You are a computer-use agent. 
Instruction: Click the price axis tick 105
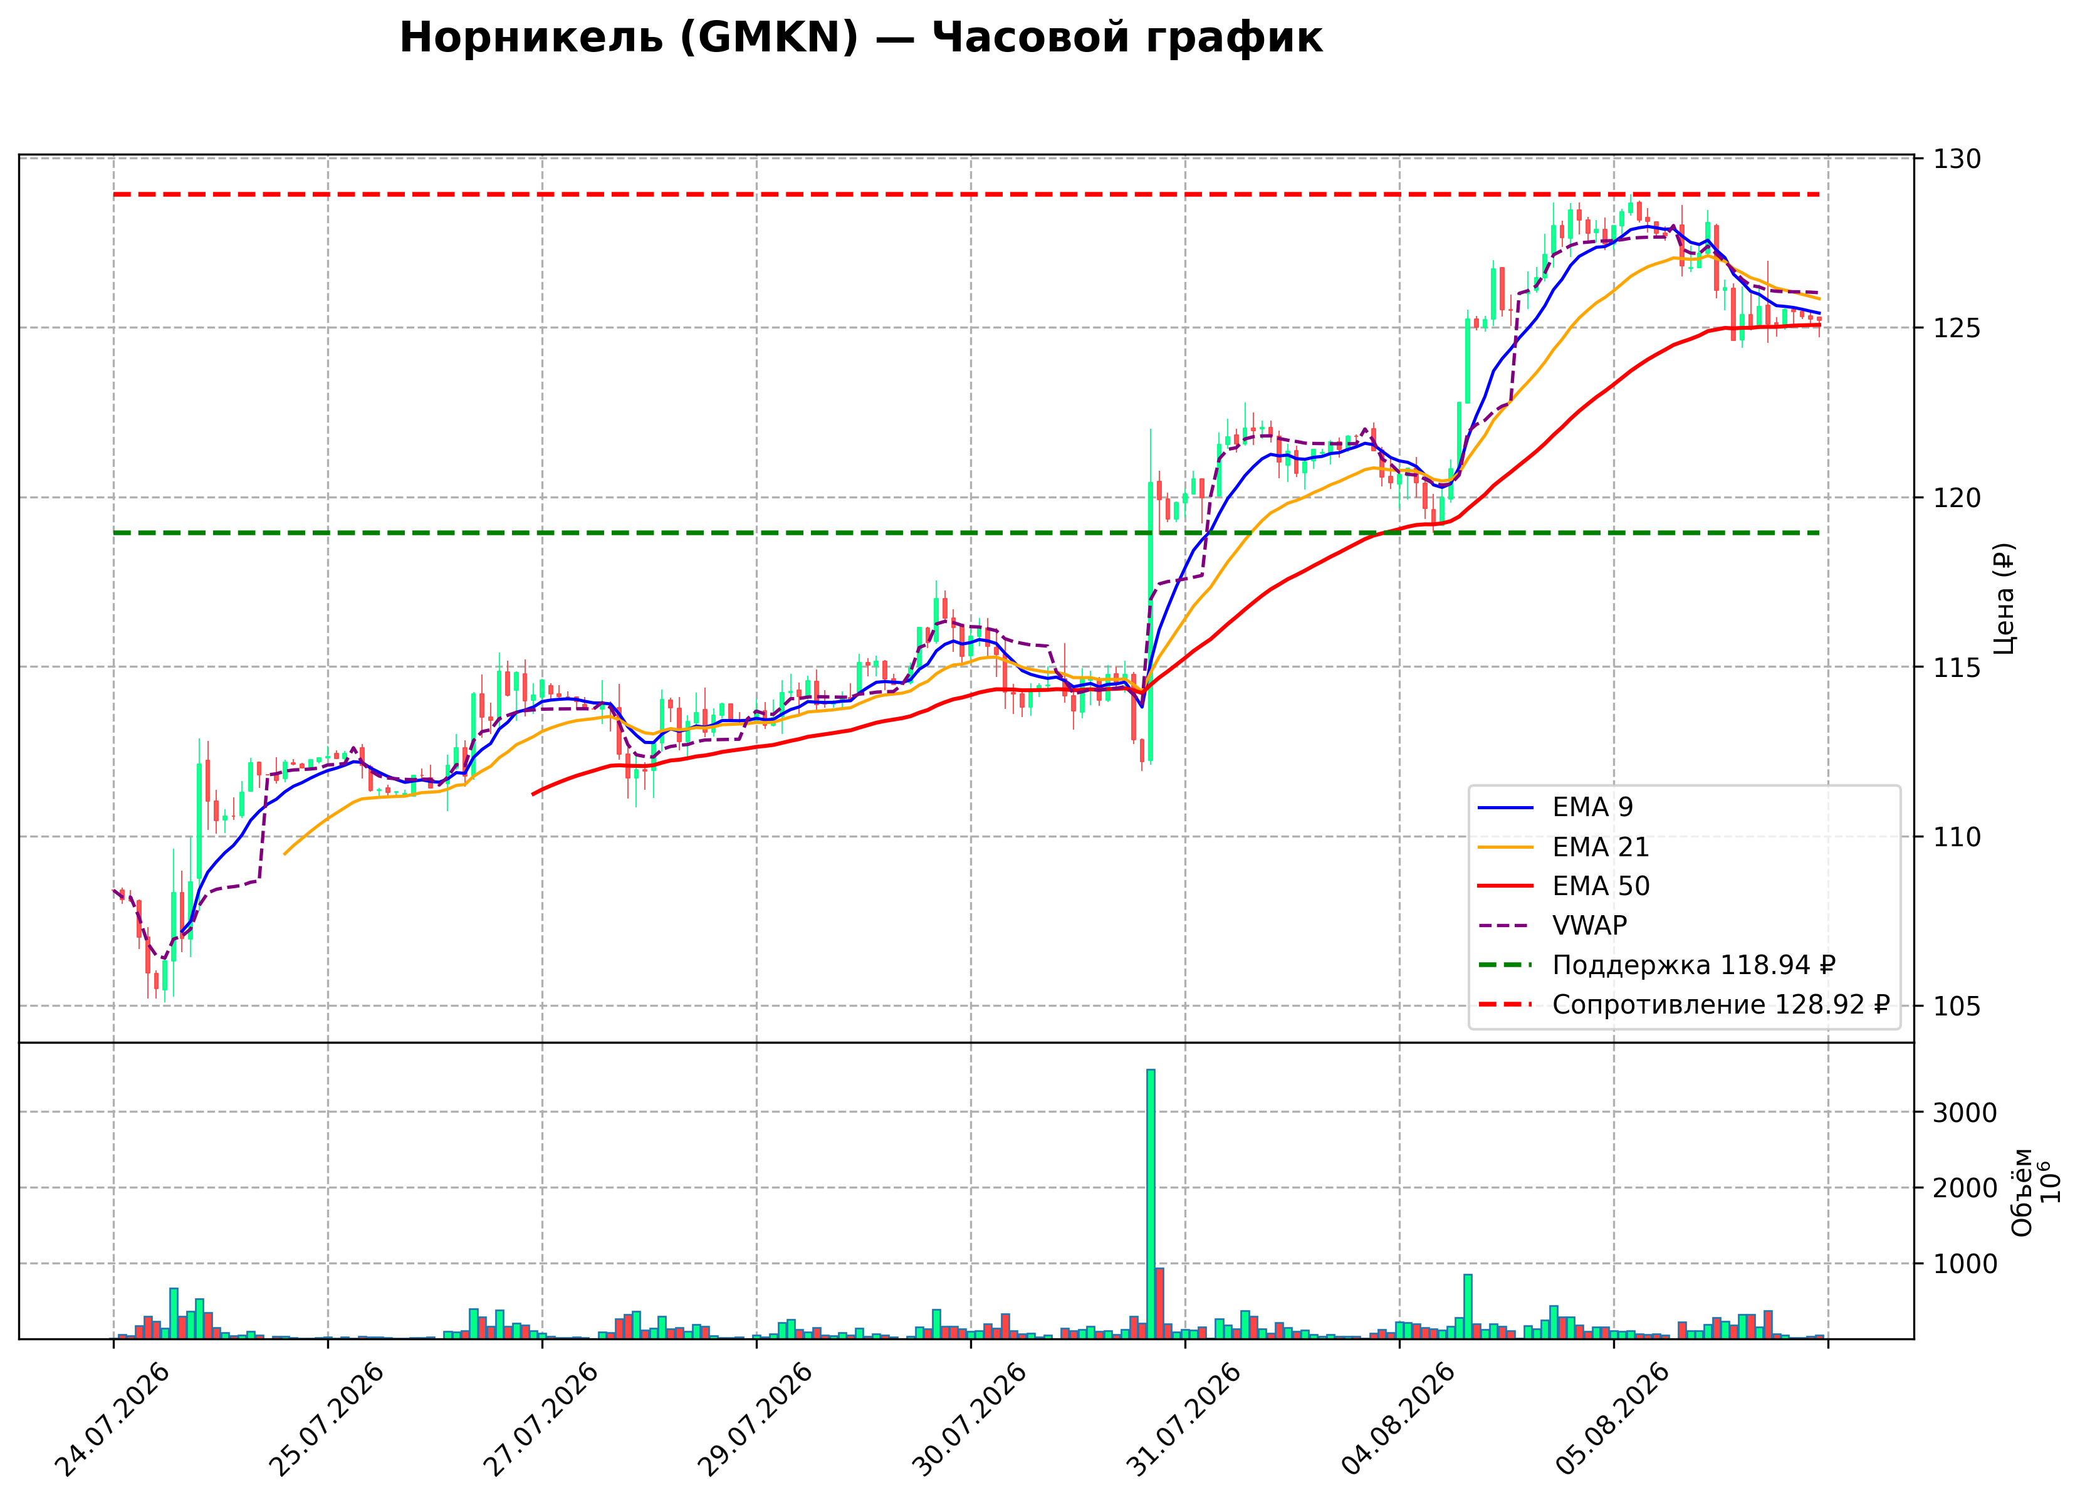point(1957,1006)
